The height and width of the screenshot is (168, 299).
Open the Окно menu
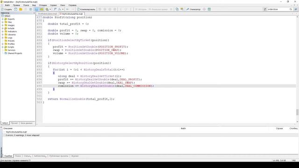tap(63, 5)
